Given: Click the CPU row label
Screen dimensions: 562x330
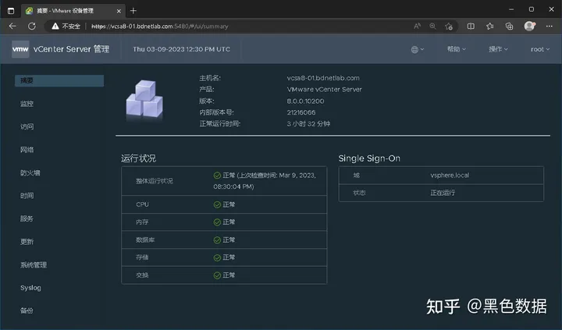Looking at the screenshot, I should (x=142, y=204).
